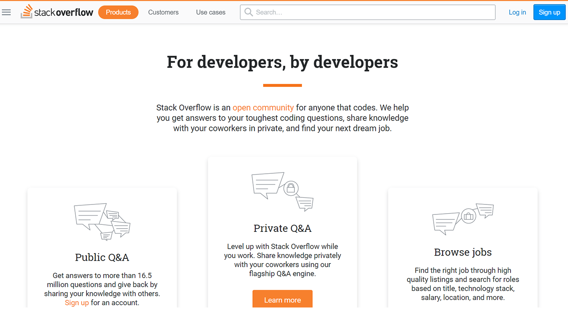The height and width of the screenshot is (320, 568).
Task: Click the search magnifier icon
Action: coord(249,12)
